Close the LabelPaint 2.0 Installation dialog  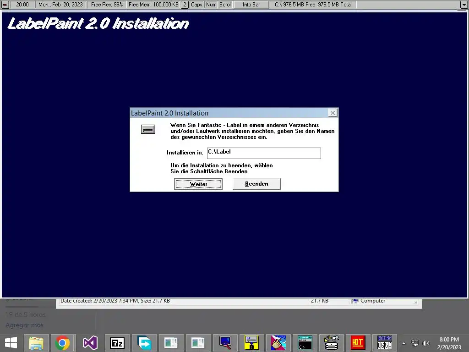point(333,113)
